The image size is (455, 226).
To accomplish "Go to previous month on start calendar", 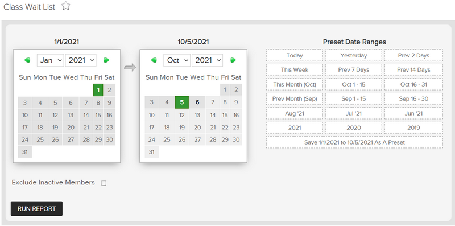I will 27,60.
